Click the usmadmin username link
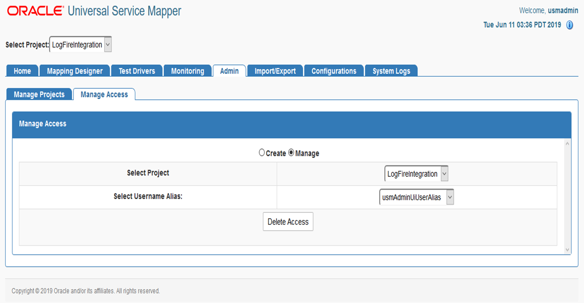 (563, 11)
